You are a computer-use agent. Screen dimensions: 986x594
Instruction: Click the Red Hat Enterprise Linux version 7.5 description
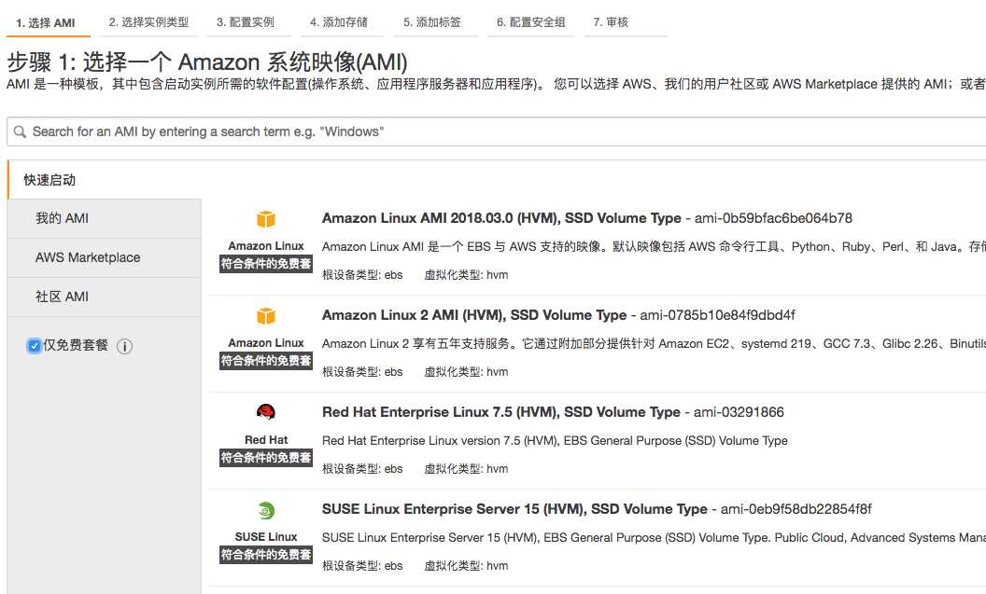click(x=555, y=441)
